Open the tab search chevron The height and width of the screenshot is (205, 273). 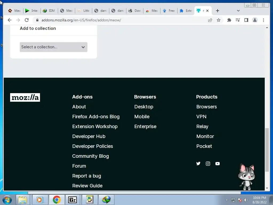tap(238, 11)
